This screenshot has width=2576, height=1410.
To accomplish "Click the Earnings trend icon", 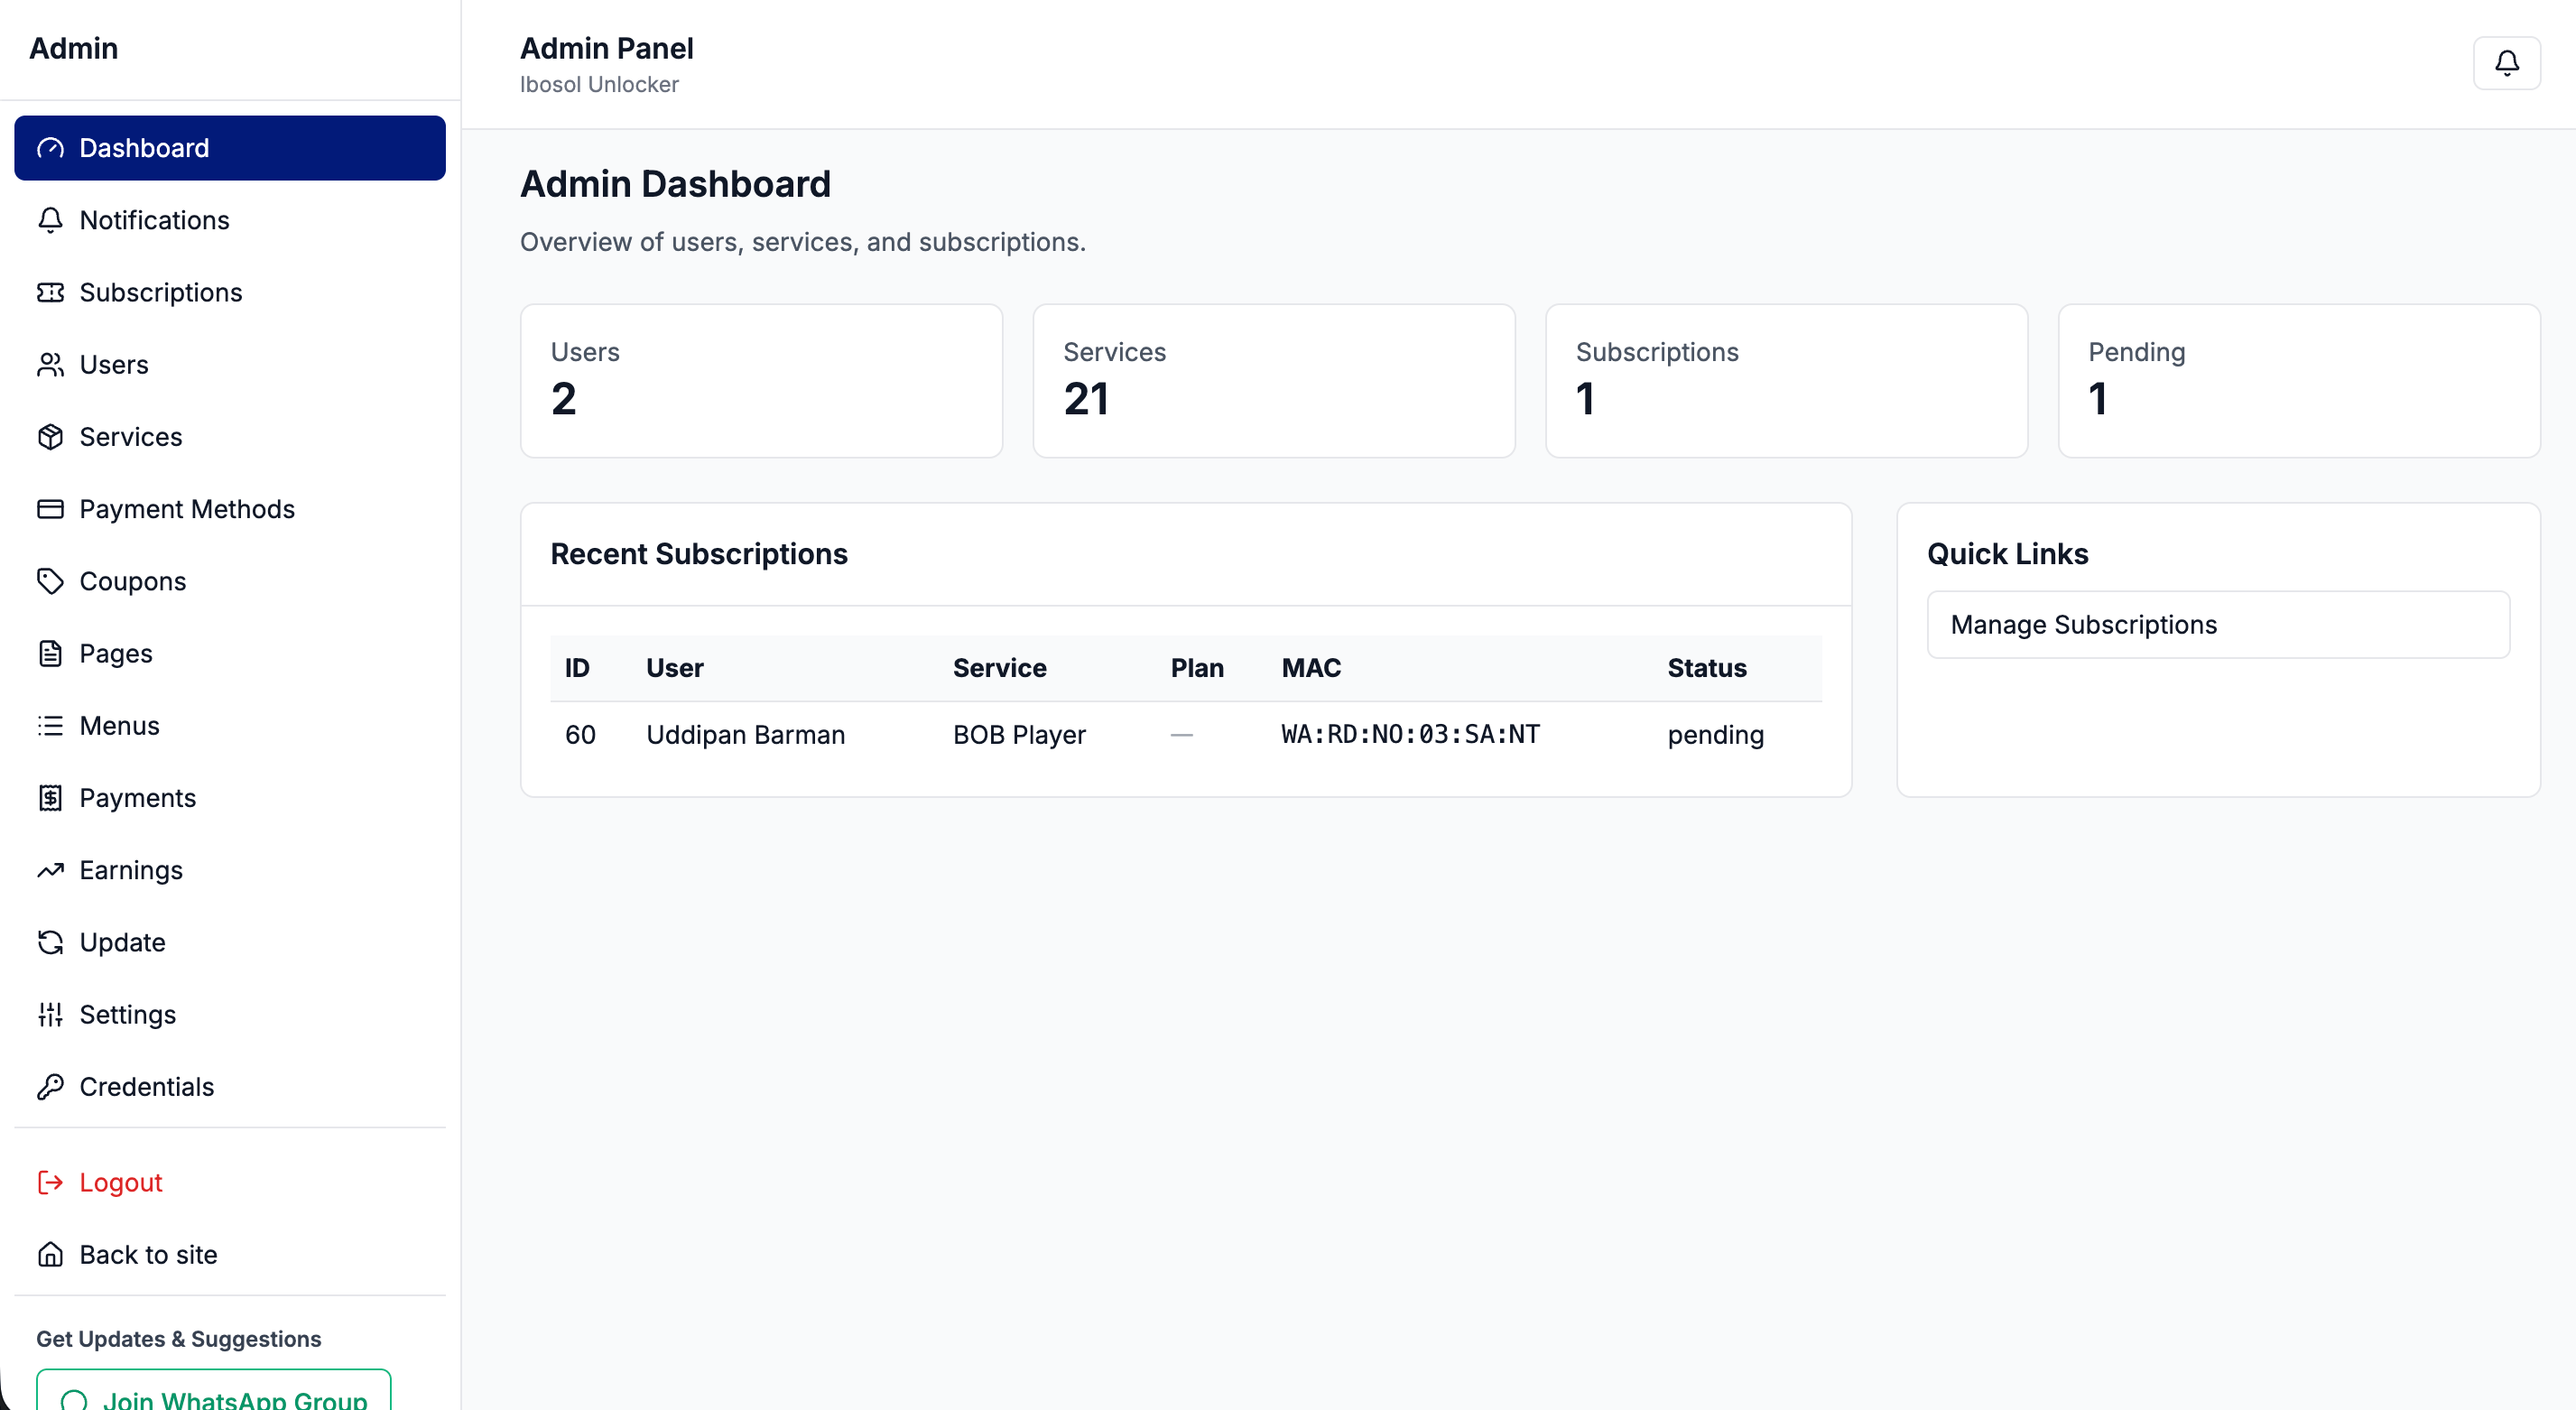I will (x=50, y=870).
